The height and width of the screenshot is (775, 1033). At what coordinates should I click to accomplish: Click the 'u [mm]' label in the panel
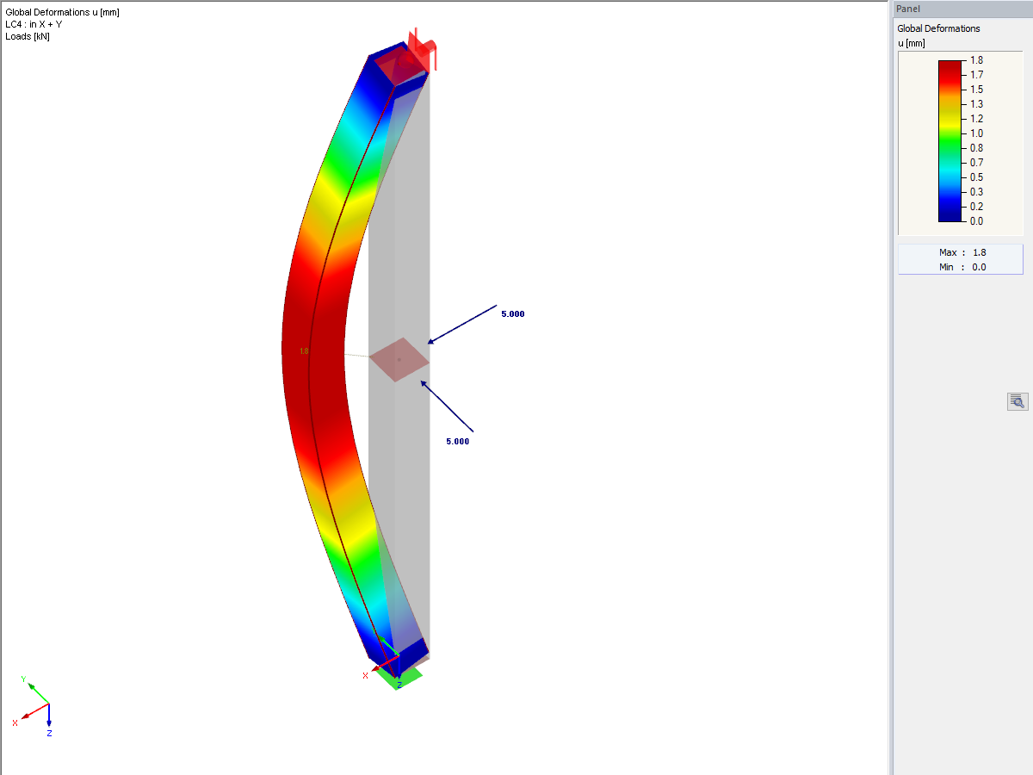tap(912, 42)
